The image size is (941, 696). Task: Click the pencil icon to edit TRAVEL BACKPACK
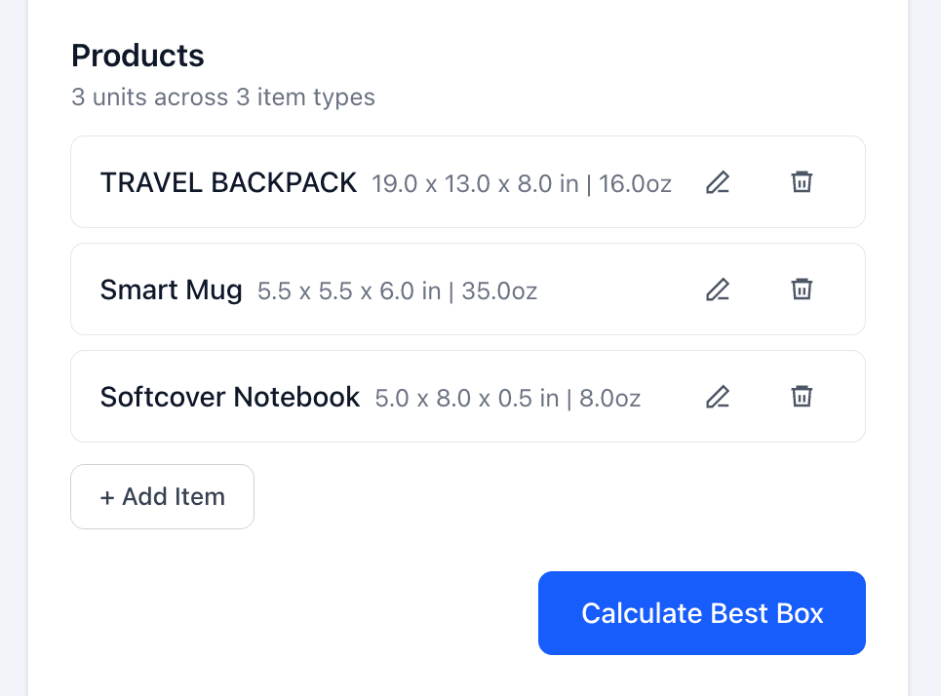[718, 182]
